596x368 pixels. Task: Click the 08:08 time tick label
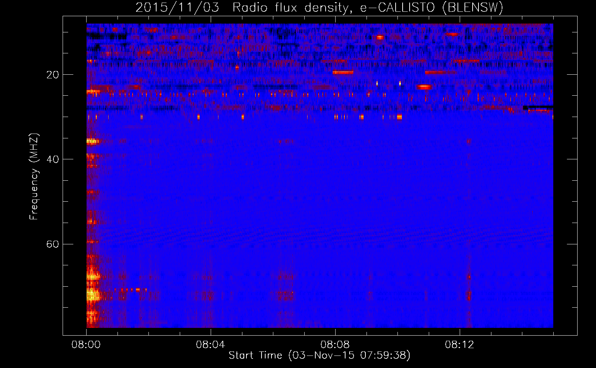[335, 345]
